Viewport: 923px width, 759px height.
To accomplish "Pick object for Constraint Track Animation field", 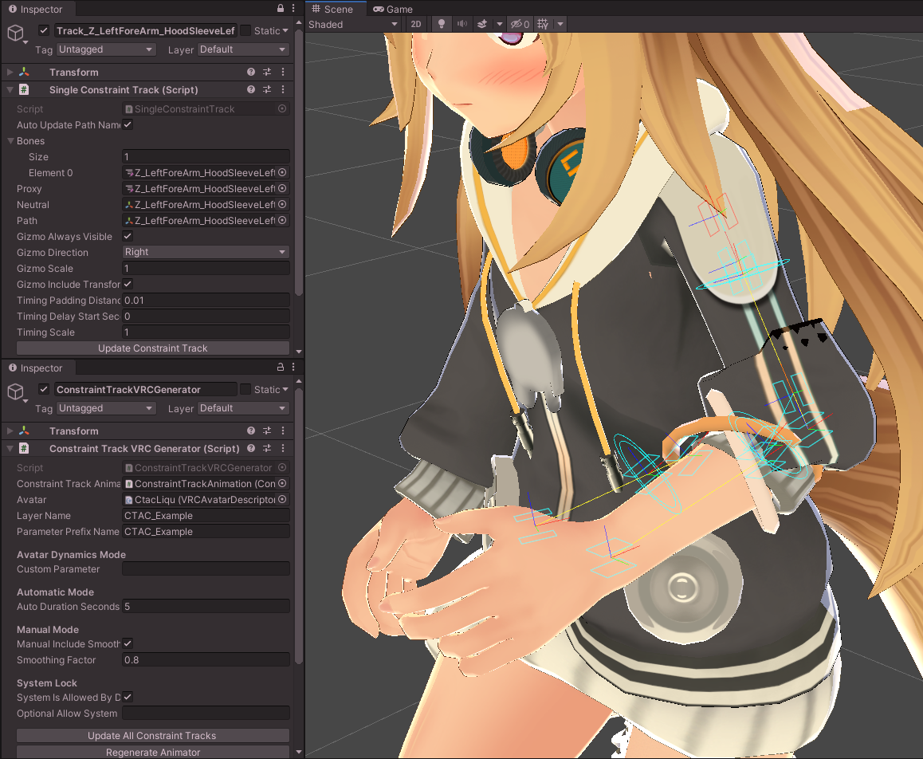I will click(x=282, y=483).
